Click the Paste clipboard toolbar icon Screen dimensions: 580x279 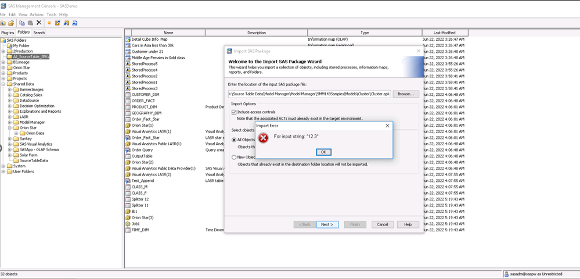tap(30, 23)
